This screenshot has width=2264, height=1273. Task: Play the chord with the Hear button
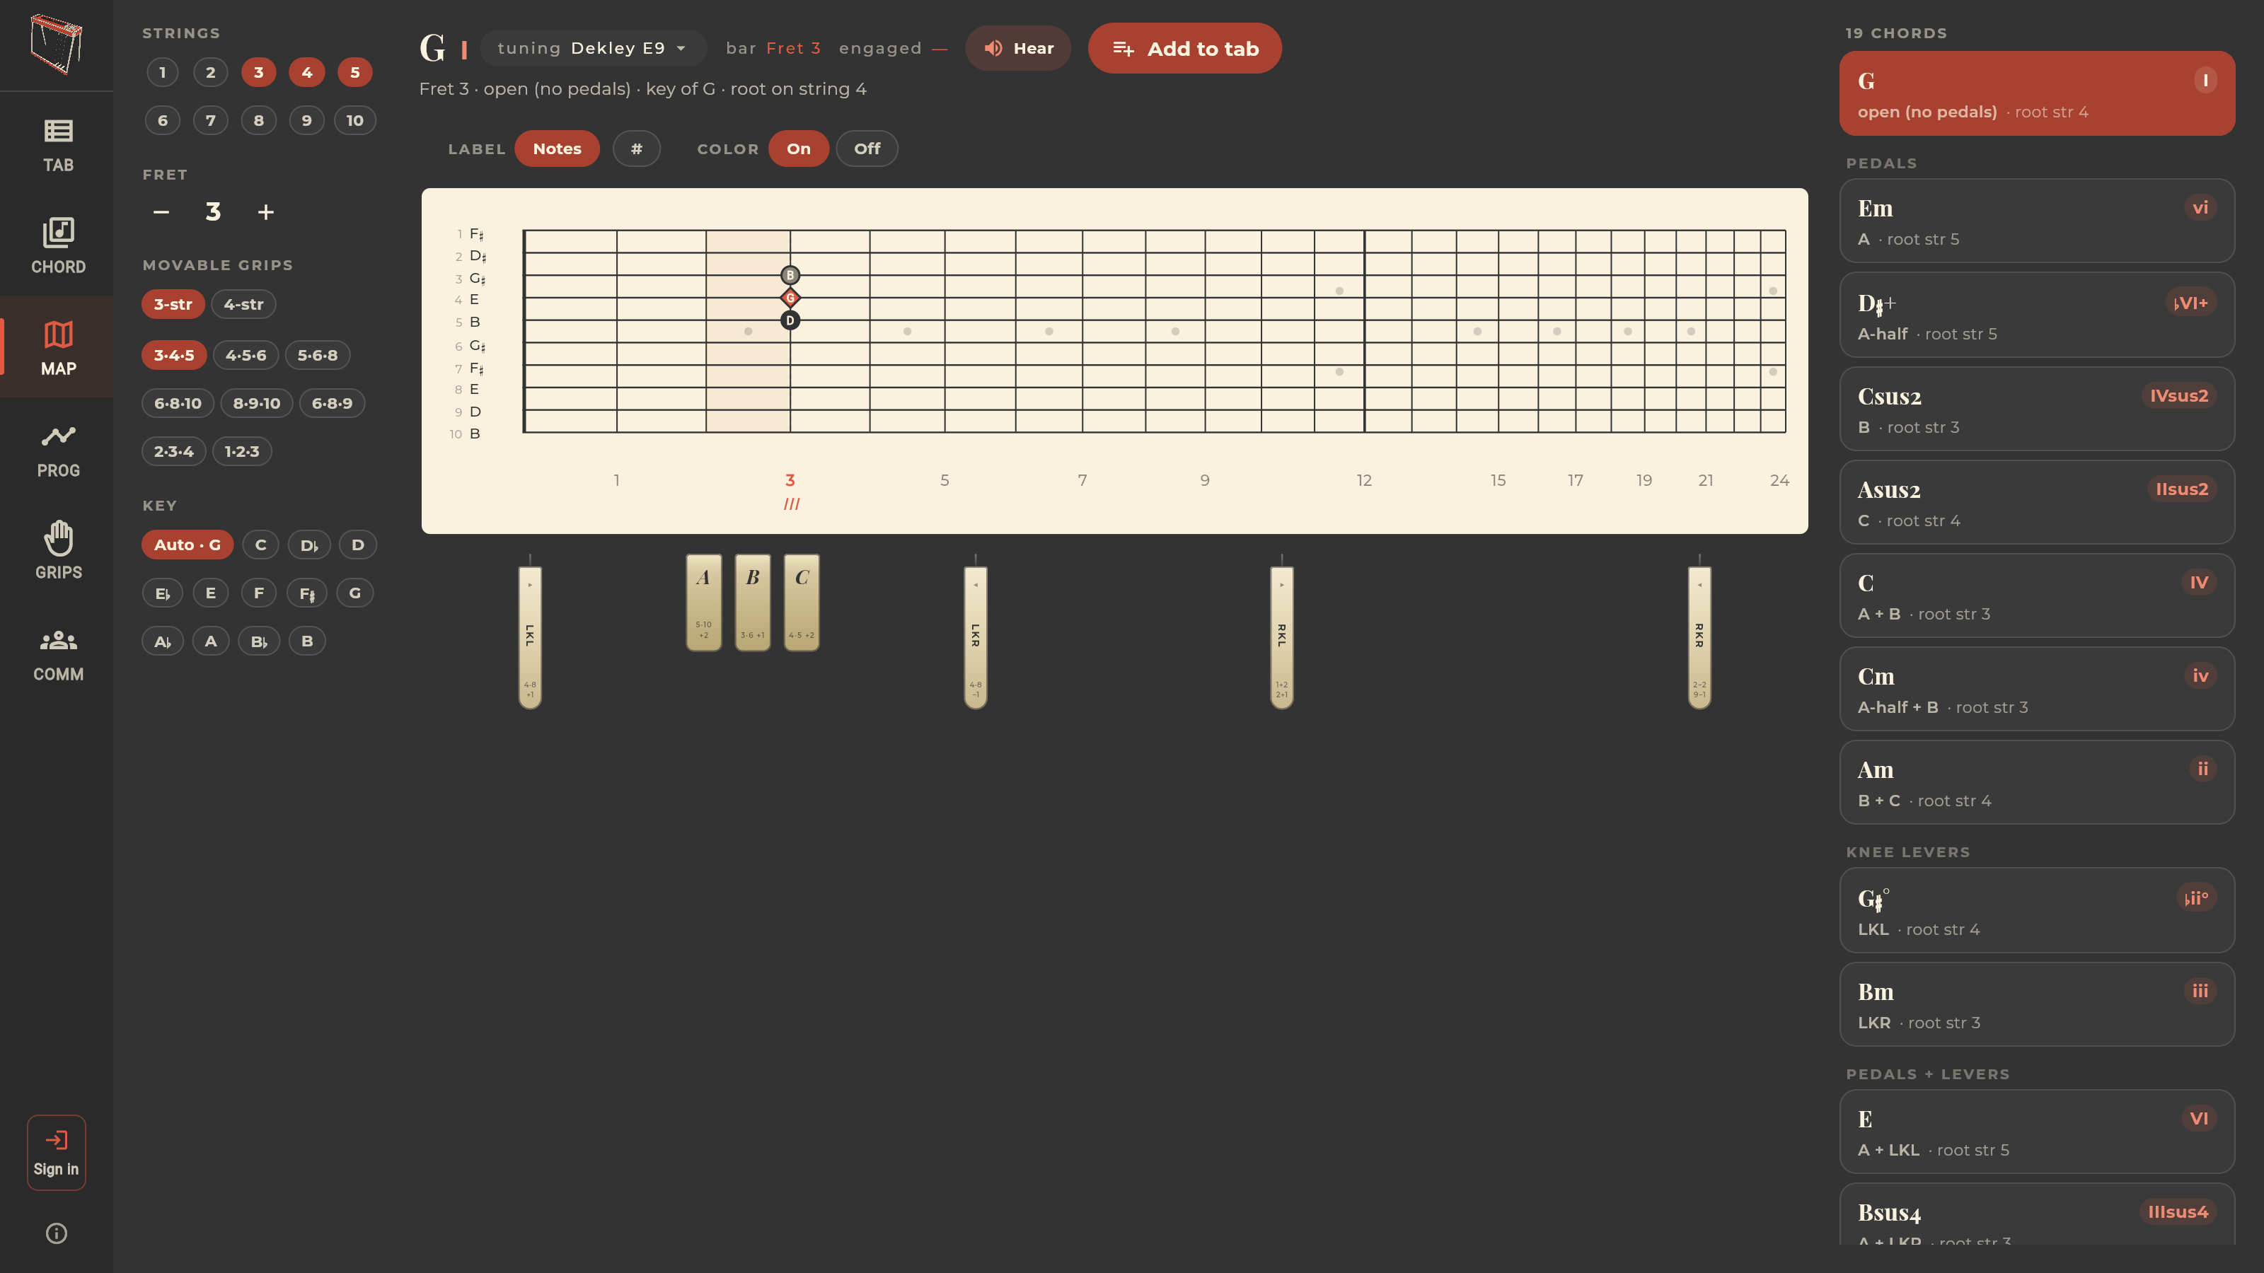coord(1018,48)
